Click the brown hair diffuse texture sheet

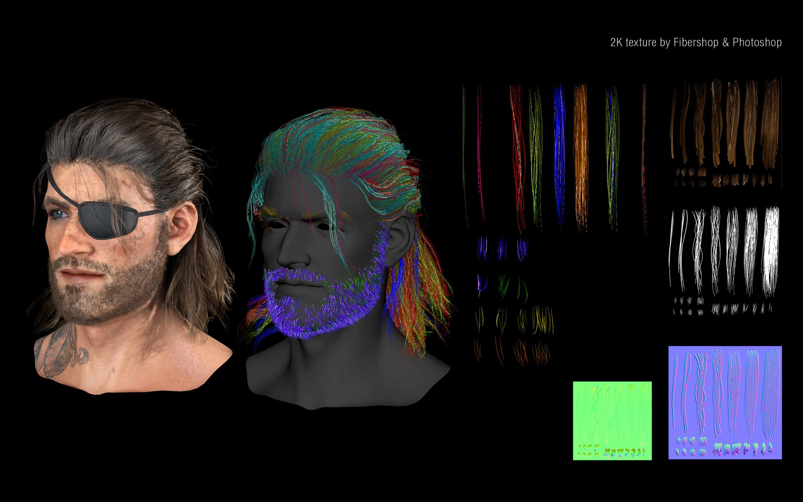pos(725,132)
